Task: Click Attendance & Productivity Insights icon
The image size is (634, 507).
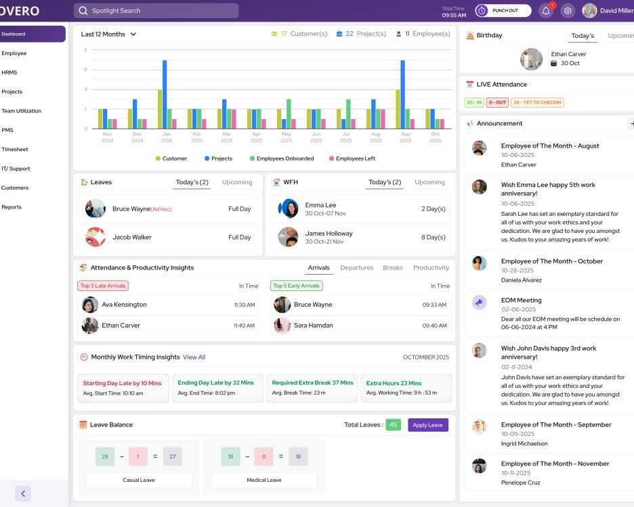Action: (83, 267)
